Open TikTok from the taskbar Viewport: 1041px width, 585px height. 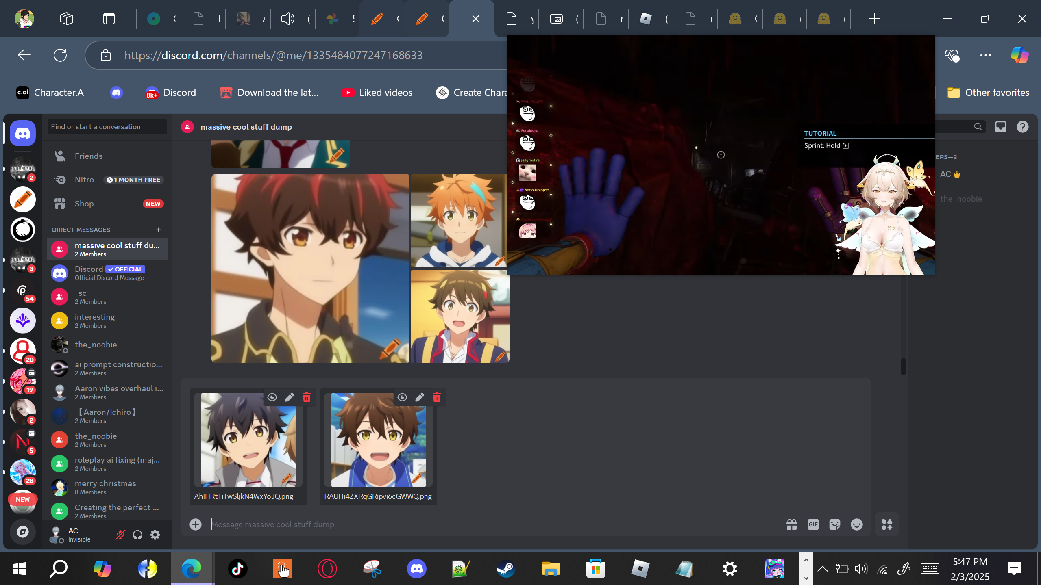pyautogui.click(x=238, y=569)
